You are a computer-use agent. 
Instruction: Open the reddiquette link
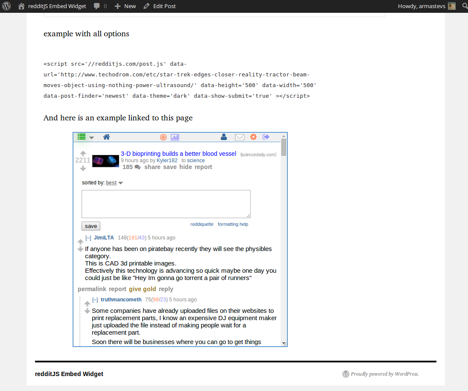tap(202, 224)
